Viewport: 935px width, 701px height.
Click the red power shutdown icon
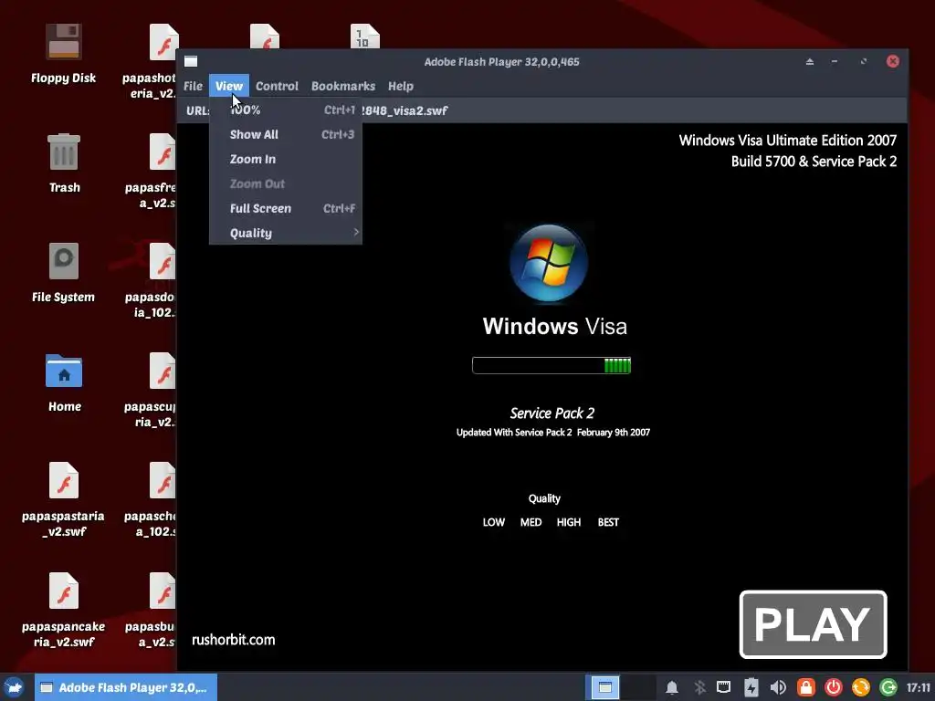[x=833, y=687]
